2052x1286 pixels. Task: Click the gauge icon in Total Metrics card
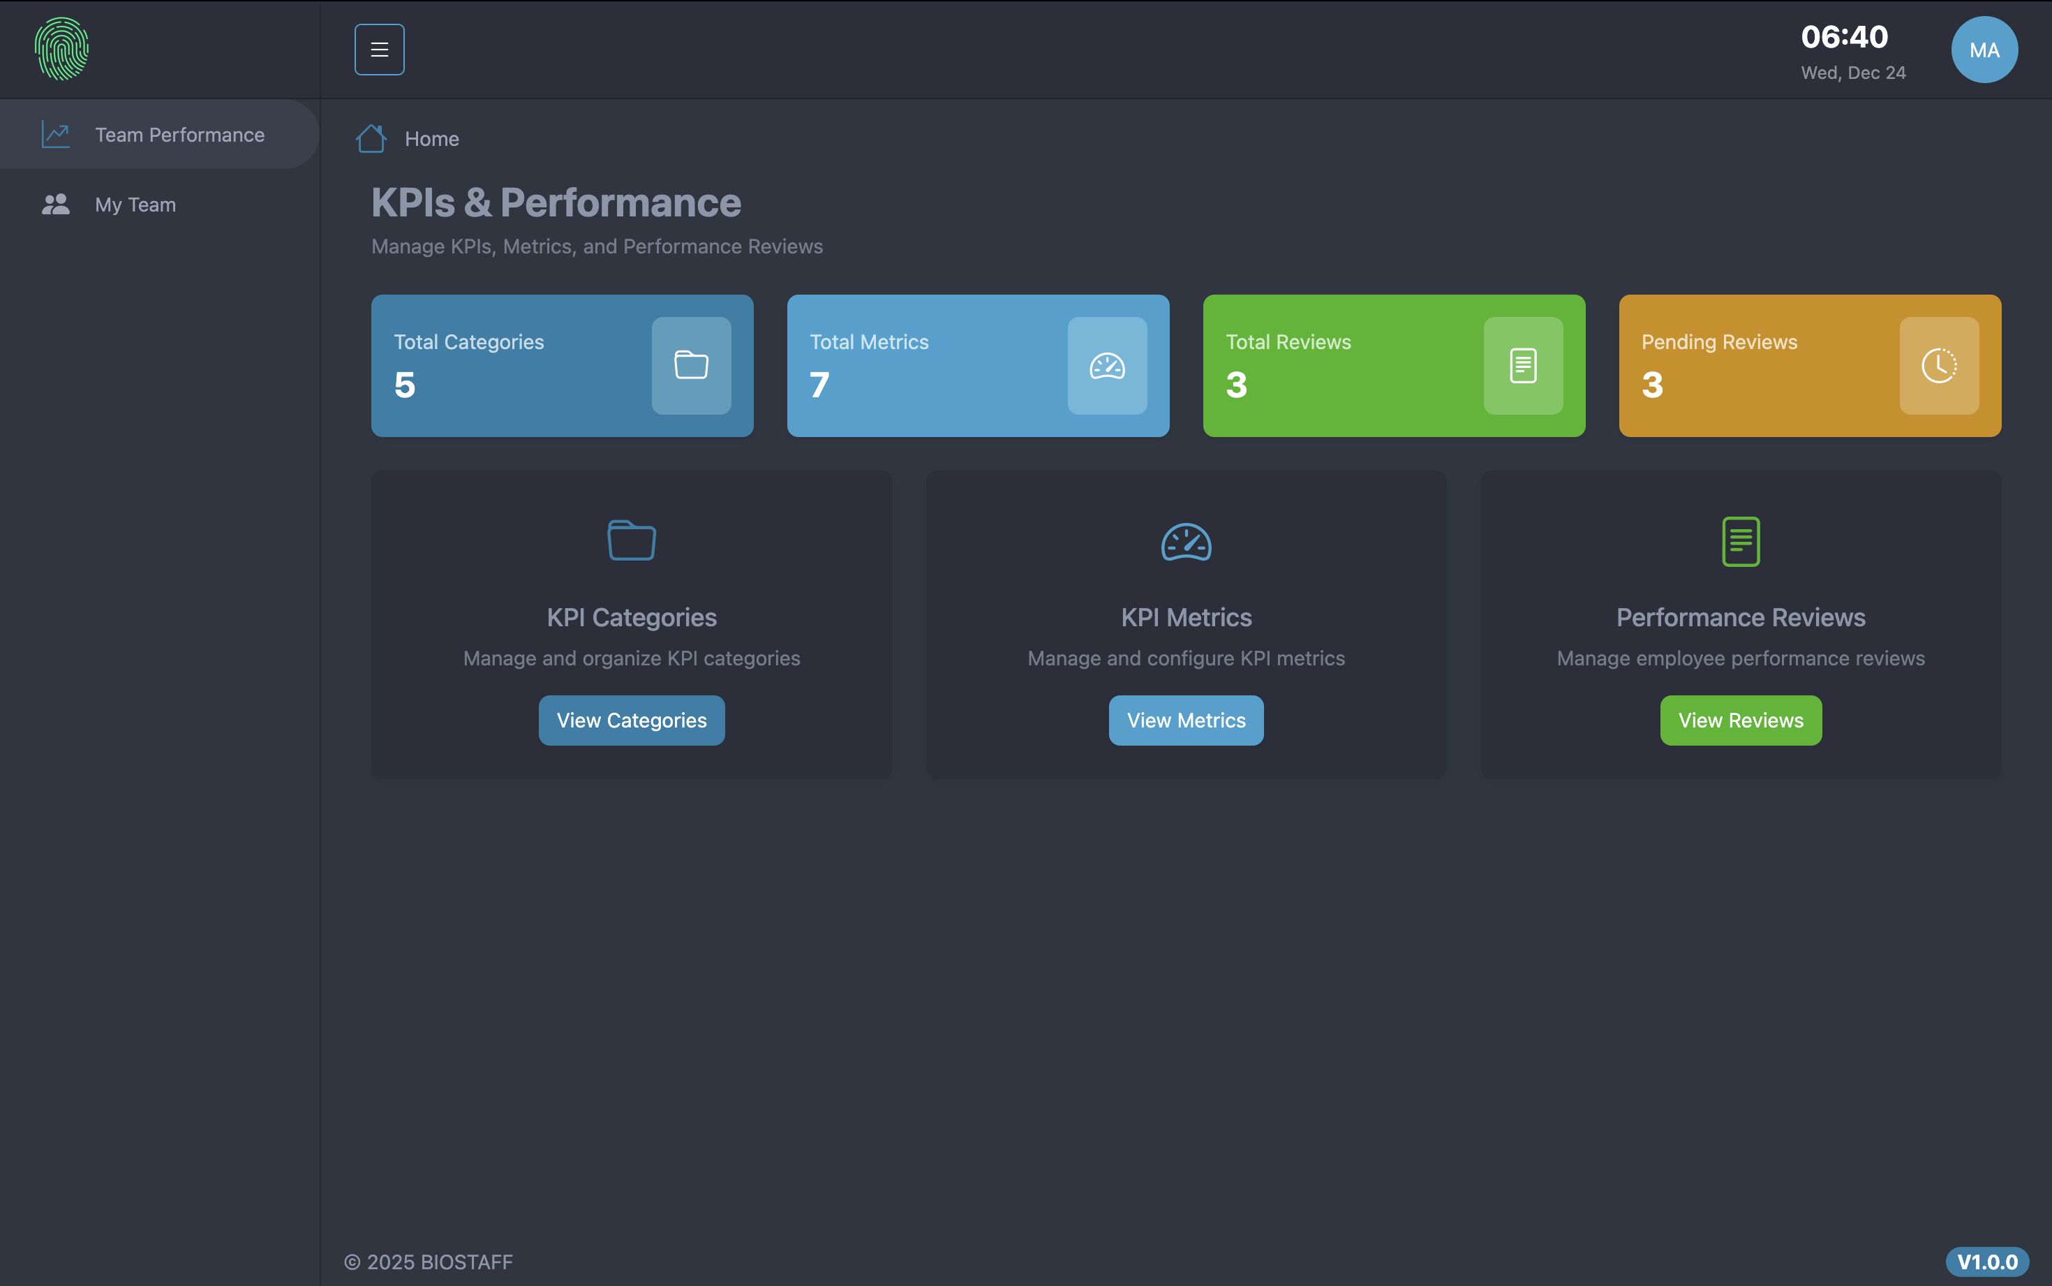point(1107,366)
